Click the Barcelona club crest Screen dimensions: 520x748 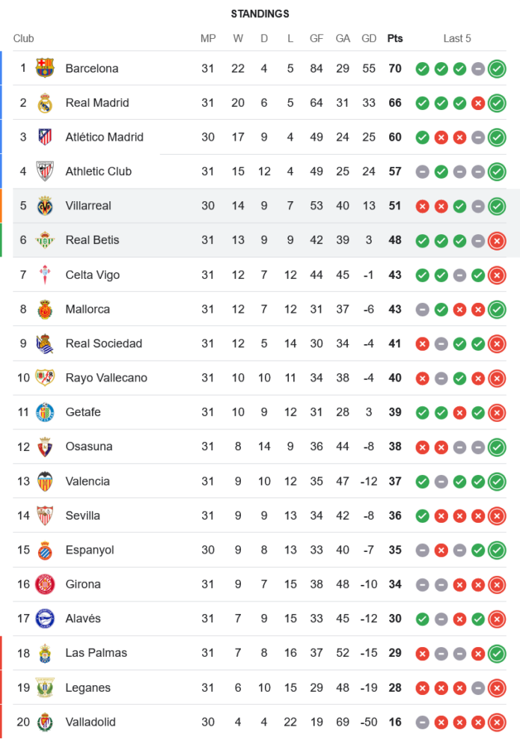pyautogui.click(x=45, y=68)
